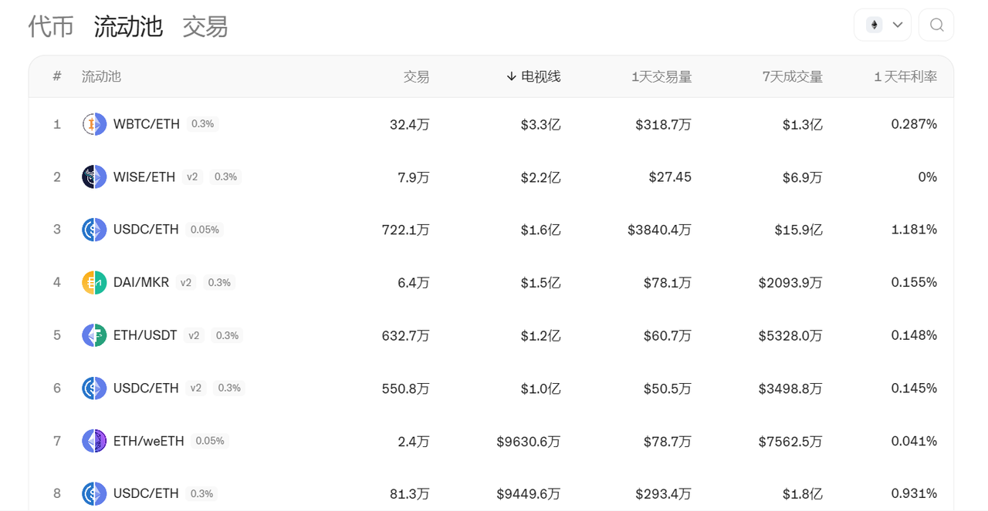This screenshot has width=988, height=511.
Task: Click the ETH/USDT pool token icon
Action: point(94,335)
